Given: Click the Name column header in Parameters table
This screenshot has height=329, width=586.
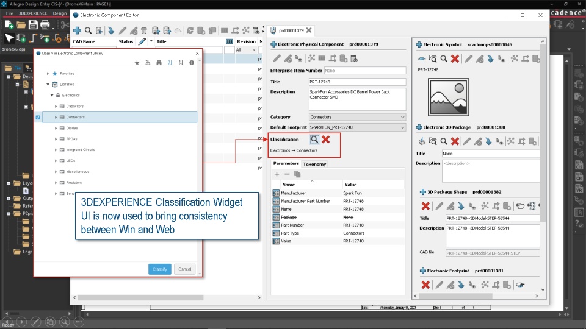Looking at the screenshot, I should [289, 185].
